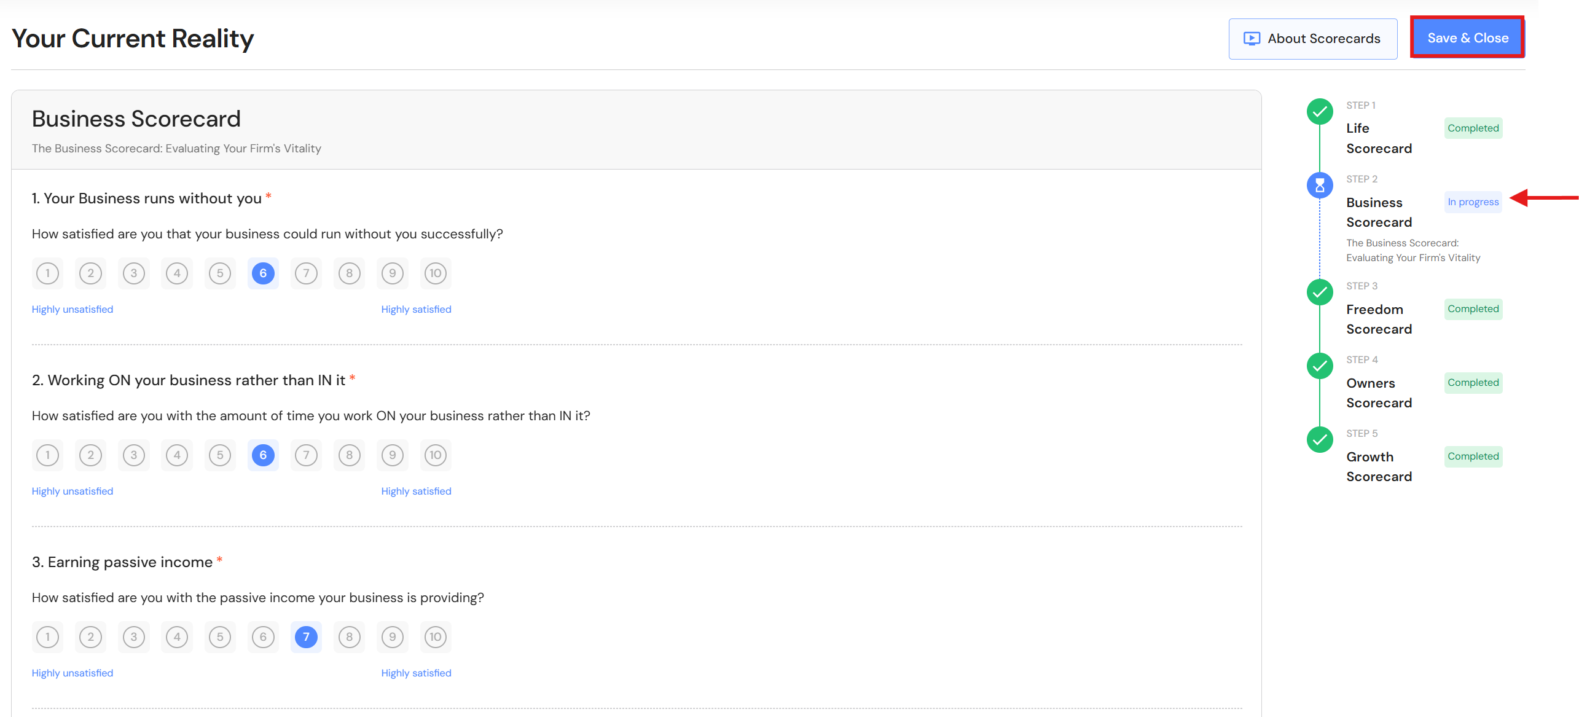Click the In progress status badge

(x=1473, y=202)
